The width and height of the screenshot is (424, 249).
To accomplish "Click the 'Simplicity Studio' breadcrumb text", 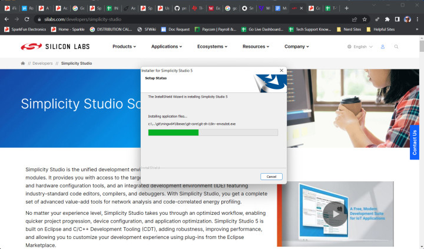I will click(77, 63).
